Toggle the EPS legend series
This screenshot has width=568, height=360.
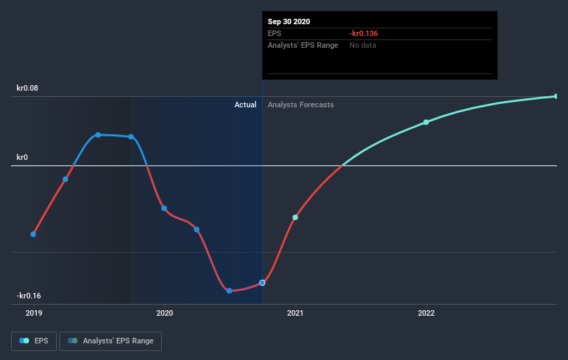click(34, 341)
